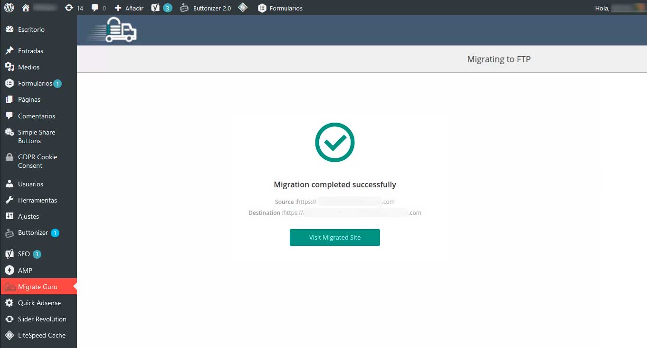Click the WordPress logo in admin bar
Image resolution: width=647 pixels, height=348 pixels.
coord(9,8)
